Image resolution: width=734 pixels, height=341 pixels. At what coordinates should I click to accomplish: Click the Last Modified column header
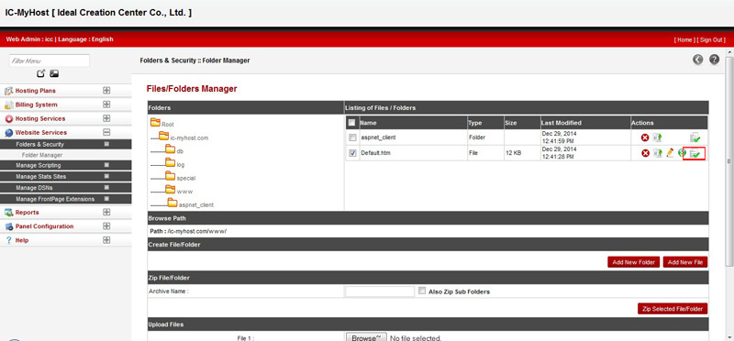click(562, 123)
